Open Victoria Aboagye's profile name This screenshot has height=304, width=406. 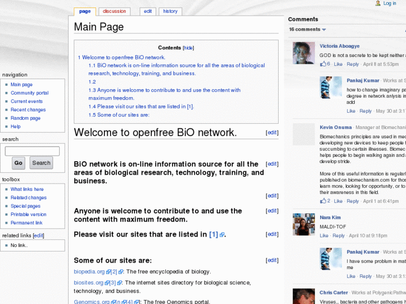tap(340, 46)
